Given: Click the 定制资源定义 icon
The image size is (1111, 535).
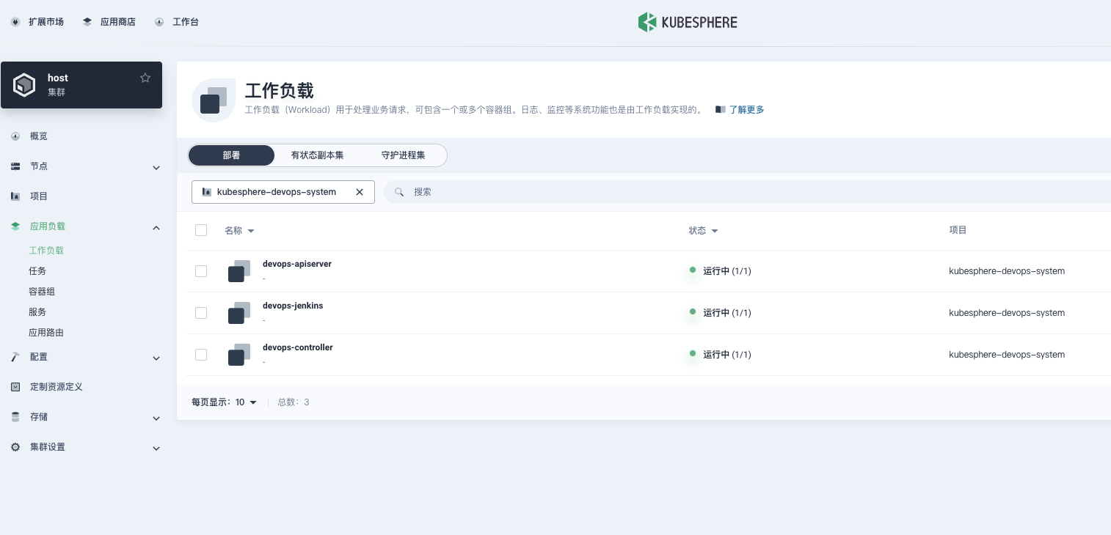Looking at the screenshot, I should pyautogui.click(x=15, y=387).
